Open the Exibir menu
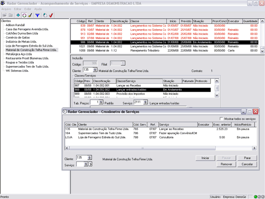Screen dimensions: 265x199 click(28, 8)
